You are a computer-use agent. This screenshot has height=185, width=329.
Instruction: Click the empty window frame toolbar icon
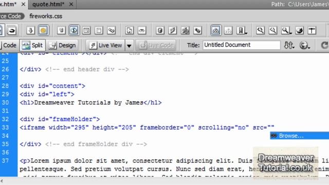[x=99, y=31]
